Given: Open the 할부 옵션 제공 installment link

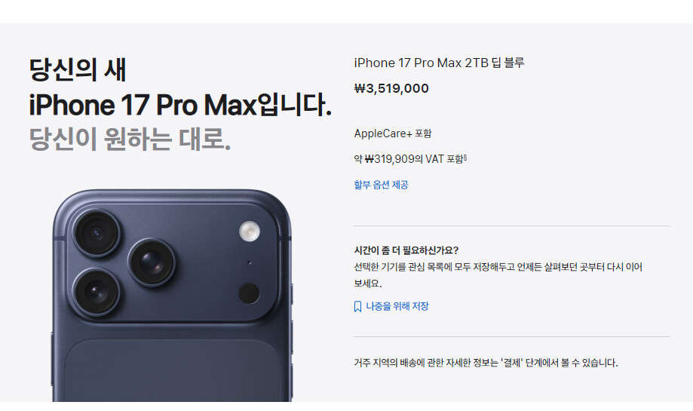Looking at the screenshot, I should (381, 185).
